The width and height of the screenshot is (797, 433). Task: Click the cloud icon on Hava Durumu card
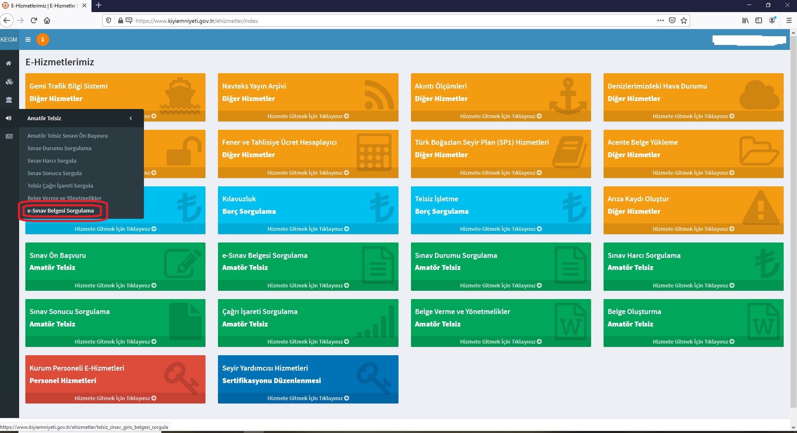(759, 95)
